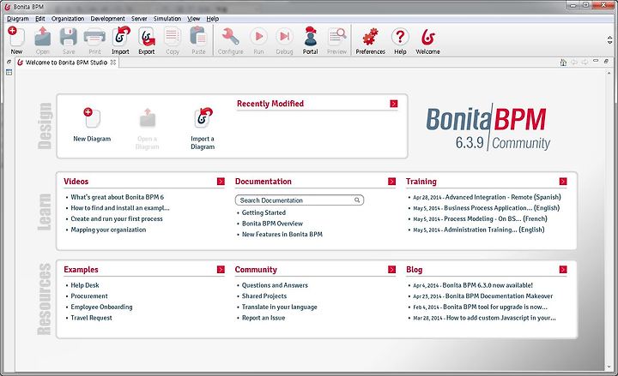
Task: Open Shared Projects community link
Action: (264, 295)
